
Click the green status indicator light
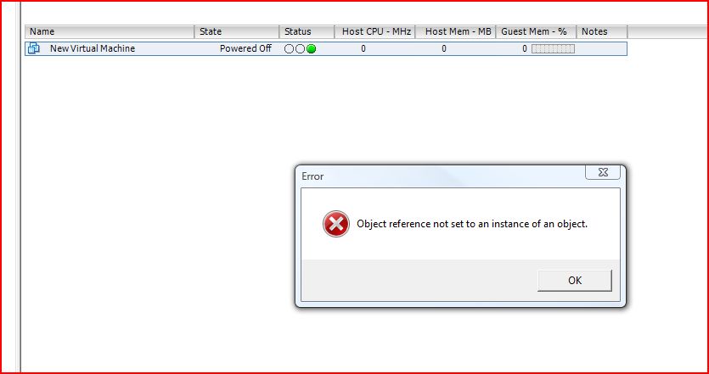[x=311, y=49]
